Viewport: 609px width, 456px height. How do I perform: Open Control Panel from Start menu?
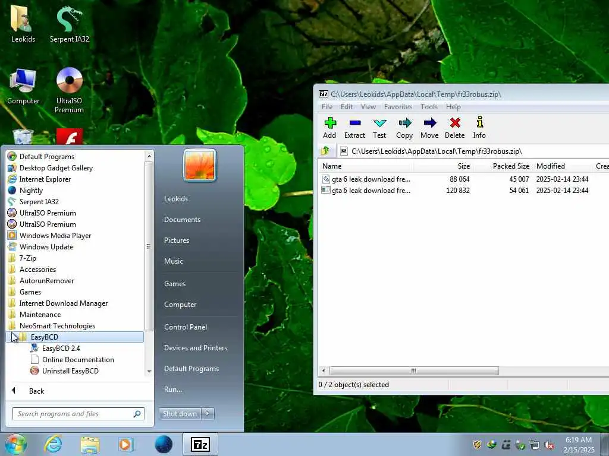[x=186, y=327]
